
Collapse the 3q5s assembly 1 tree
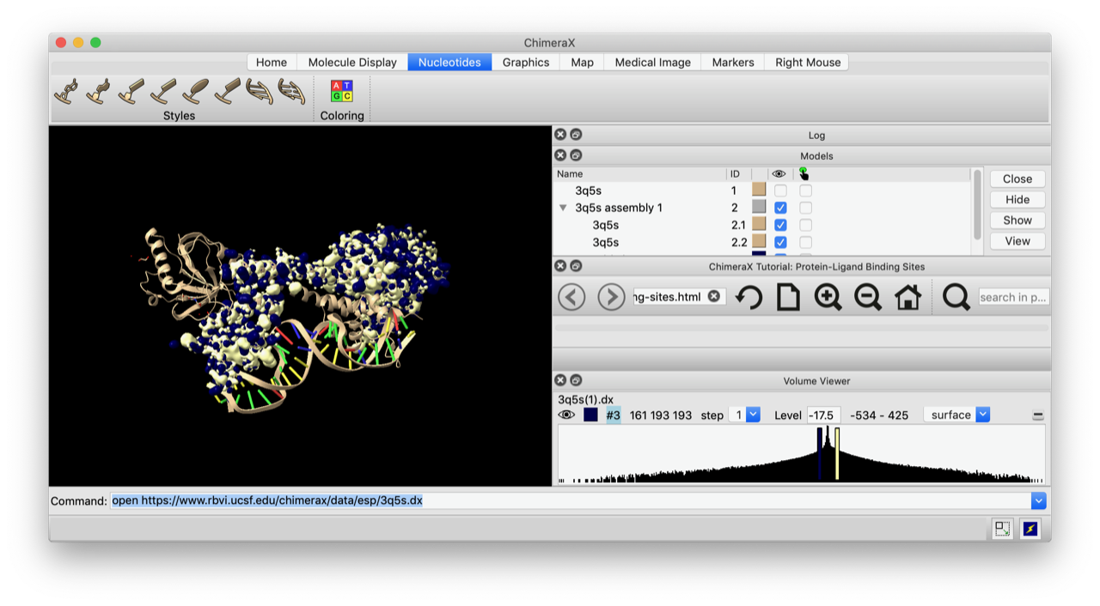pos(563,208)
